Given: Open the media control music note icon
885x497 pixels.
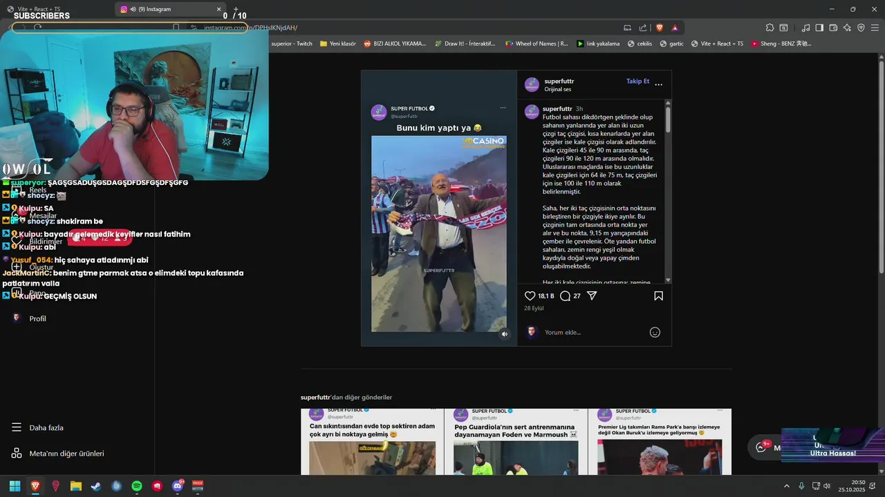Looking at the screenshot, I should pos(805,28).
